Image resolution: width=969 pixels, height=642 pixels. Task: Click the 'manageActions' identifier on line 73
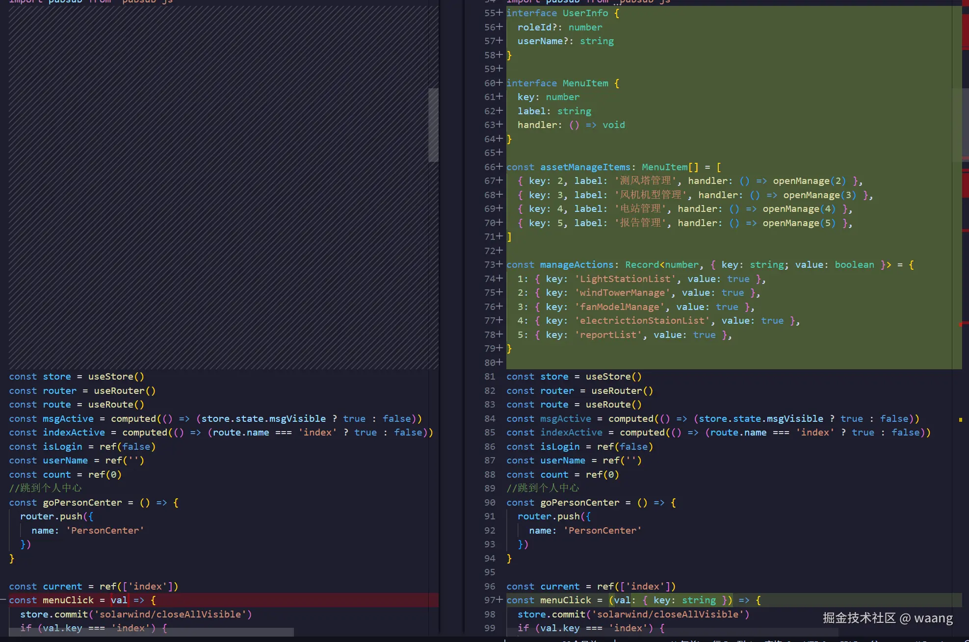(x=576, y=265)
